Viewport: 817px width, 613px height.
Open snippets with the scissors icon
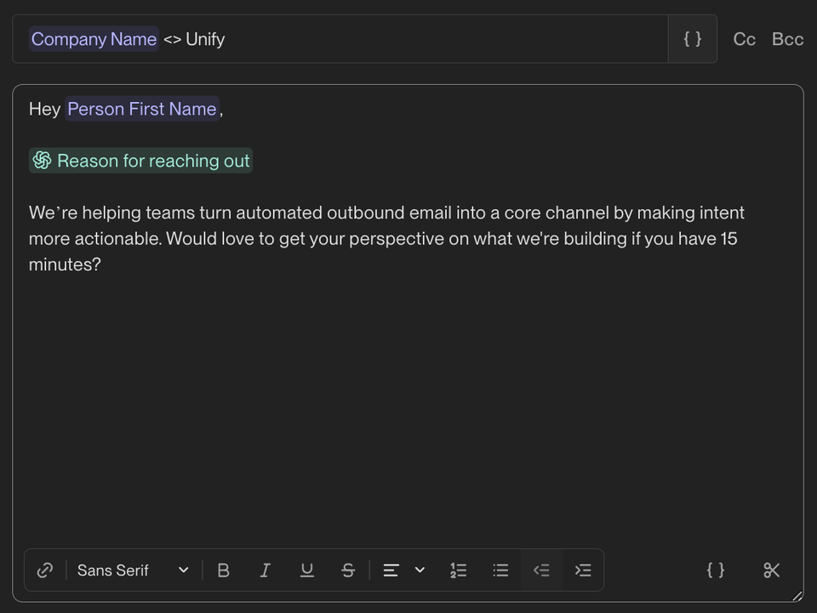(772, 570)
